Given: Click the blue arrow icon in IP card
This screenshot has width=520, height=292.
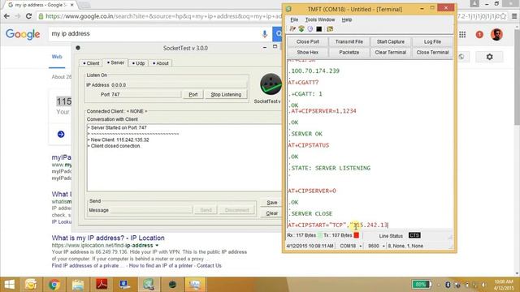Looking at the screenshot, I should coord(61,134).
